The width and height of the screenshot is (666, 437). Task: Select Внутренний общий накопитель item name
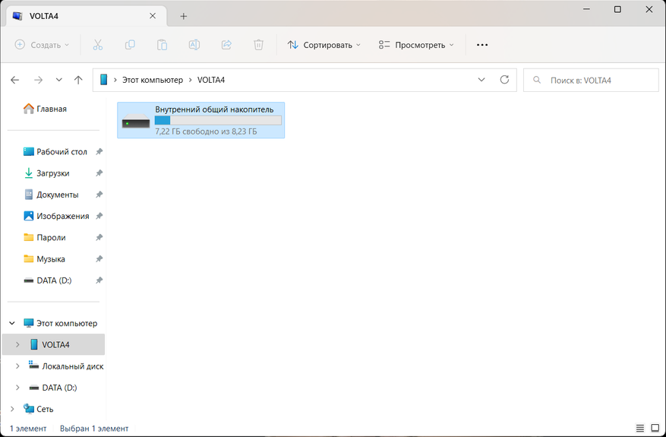tap(214, 109)
